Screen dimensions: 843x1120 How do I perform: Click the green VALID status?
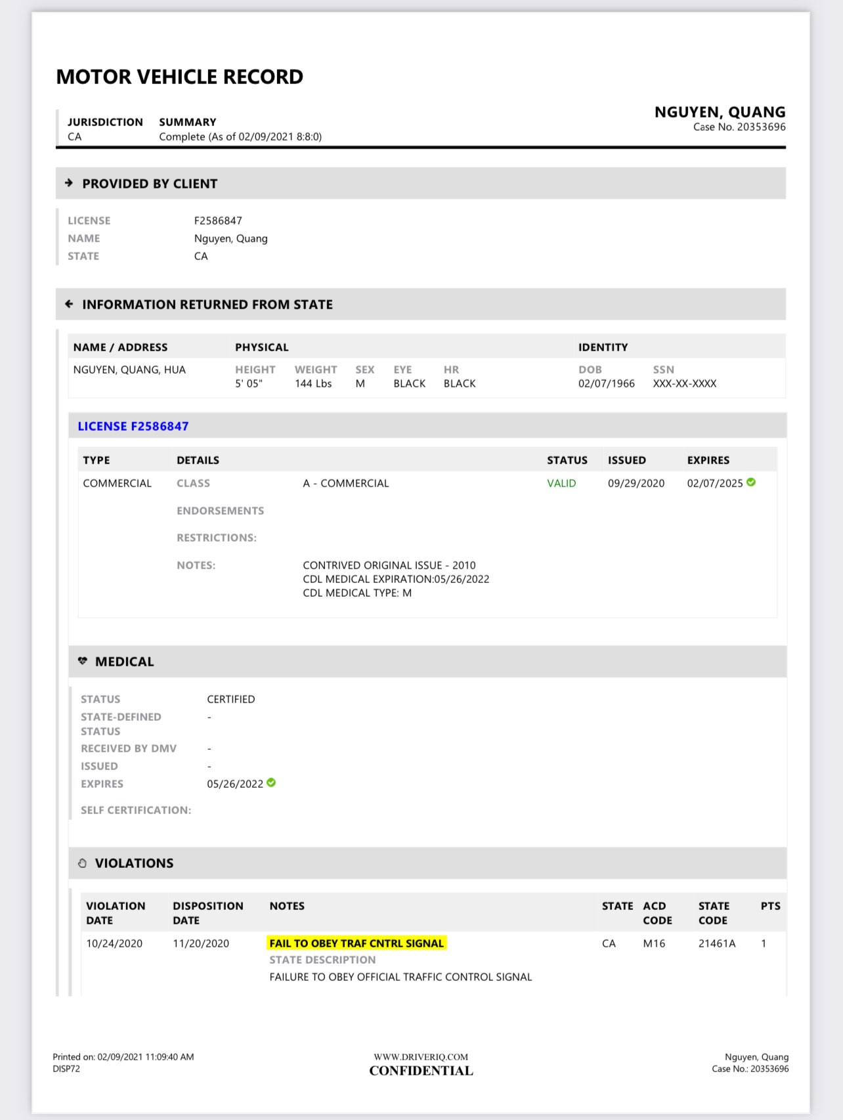(561, 483)
